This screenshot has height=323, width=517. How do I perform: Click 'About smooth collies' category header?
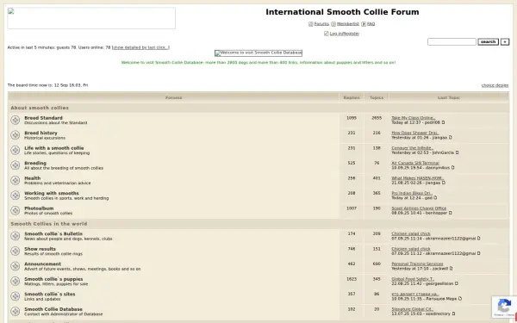pyautogui.click(x=40, y=109)
